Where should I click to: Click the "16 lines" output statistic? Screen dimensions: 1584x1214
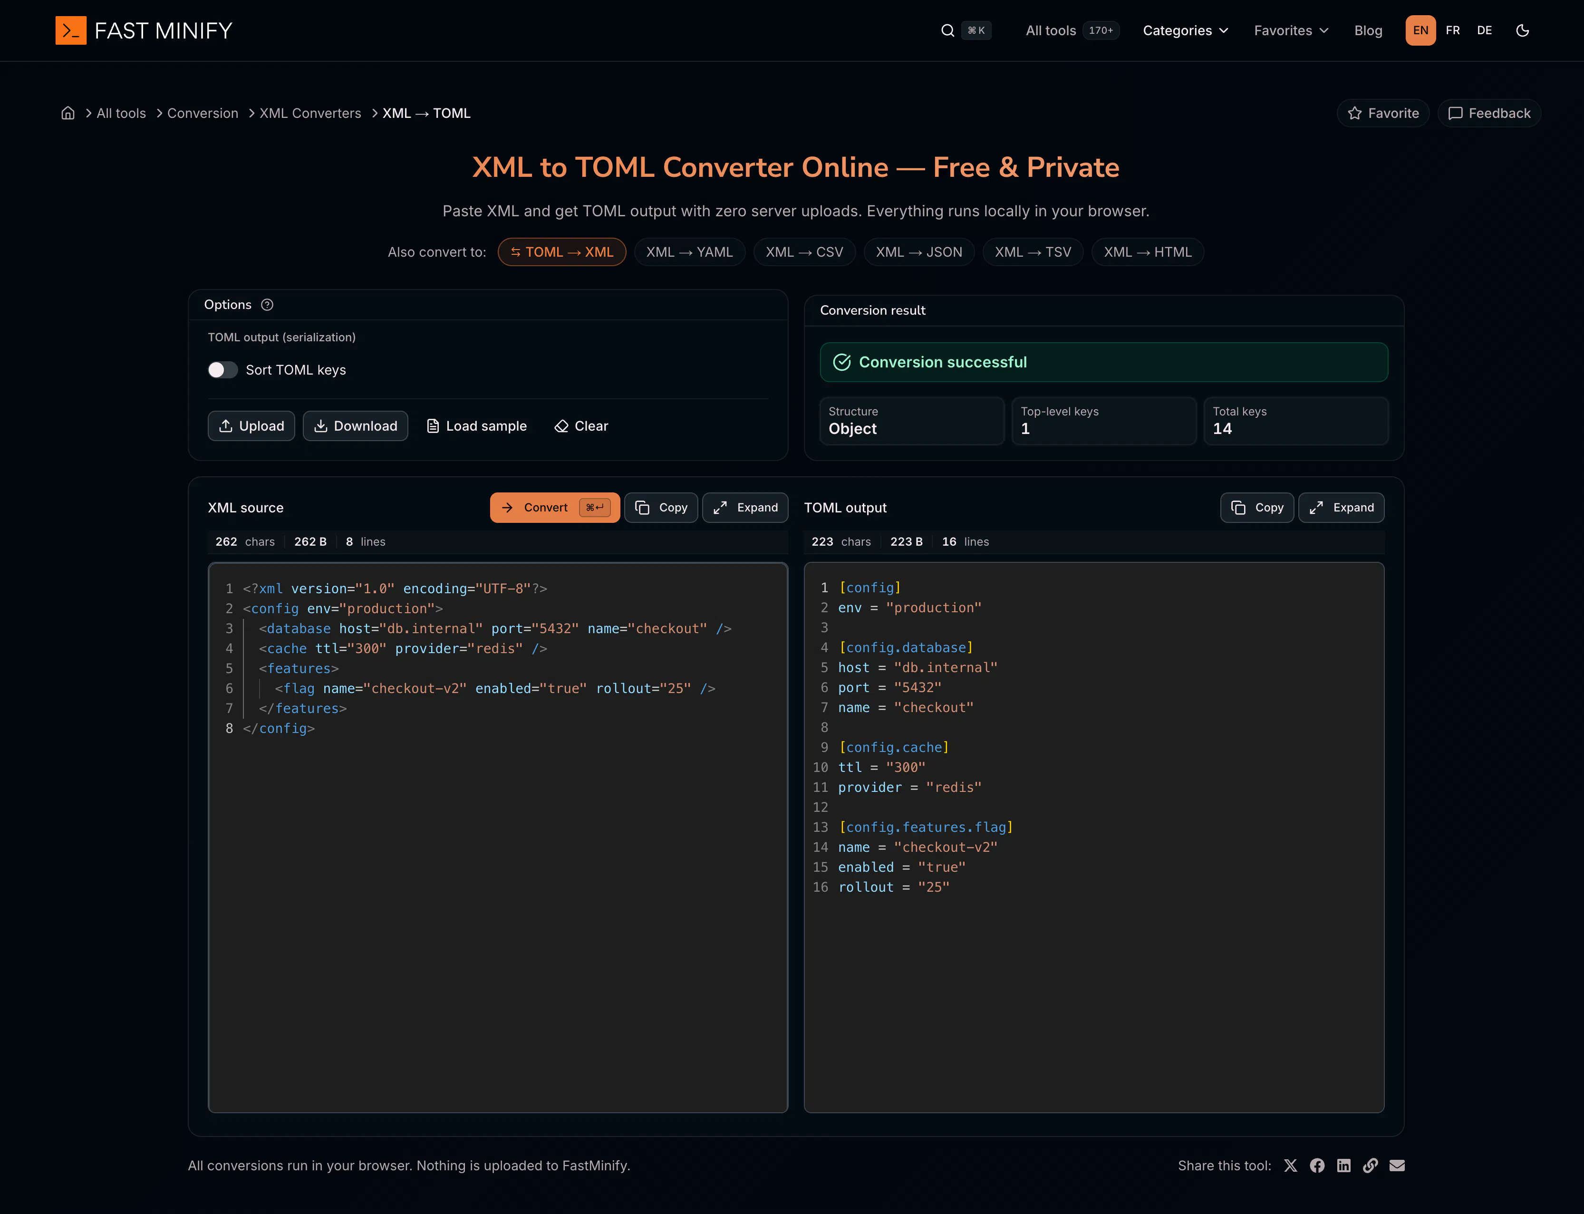click(966, 541)
